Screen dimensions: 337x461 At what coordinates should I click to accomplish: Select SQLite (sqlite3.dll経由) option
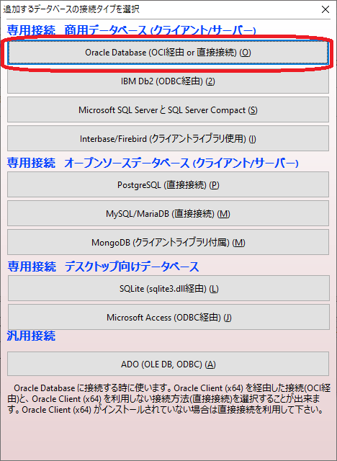[x=168, y=288]
